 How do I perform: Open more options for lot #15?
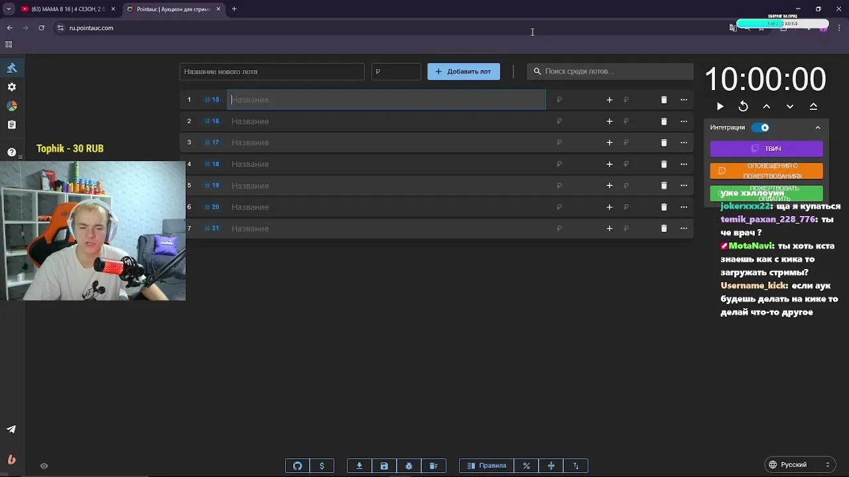pos(684,100)
